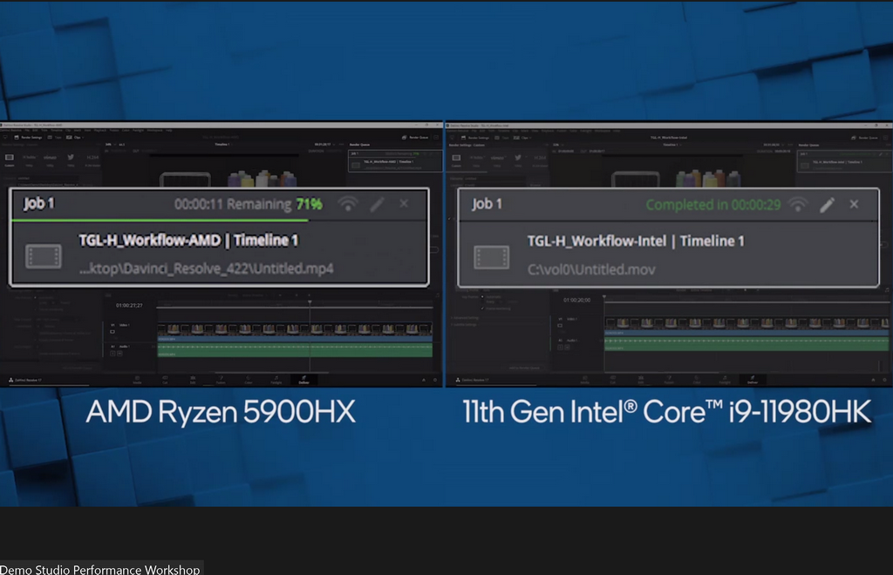Switch to the Edit page in the AMD window
This screenshot has height=575, width=893.
click(193, 380)
